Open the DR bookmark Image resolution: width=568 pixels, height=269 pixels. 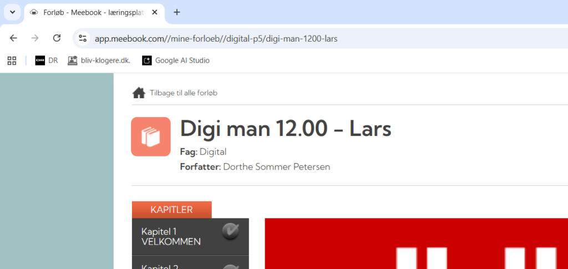pyautogui.click(x=47, y=60)
